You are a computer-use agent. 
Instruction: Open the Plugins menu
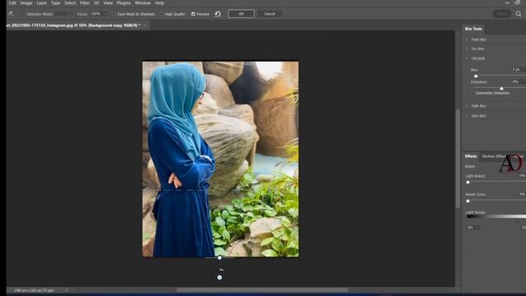click(x=124, y=3)
